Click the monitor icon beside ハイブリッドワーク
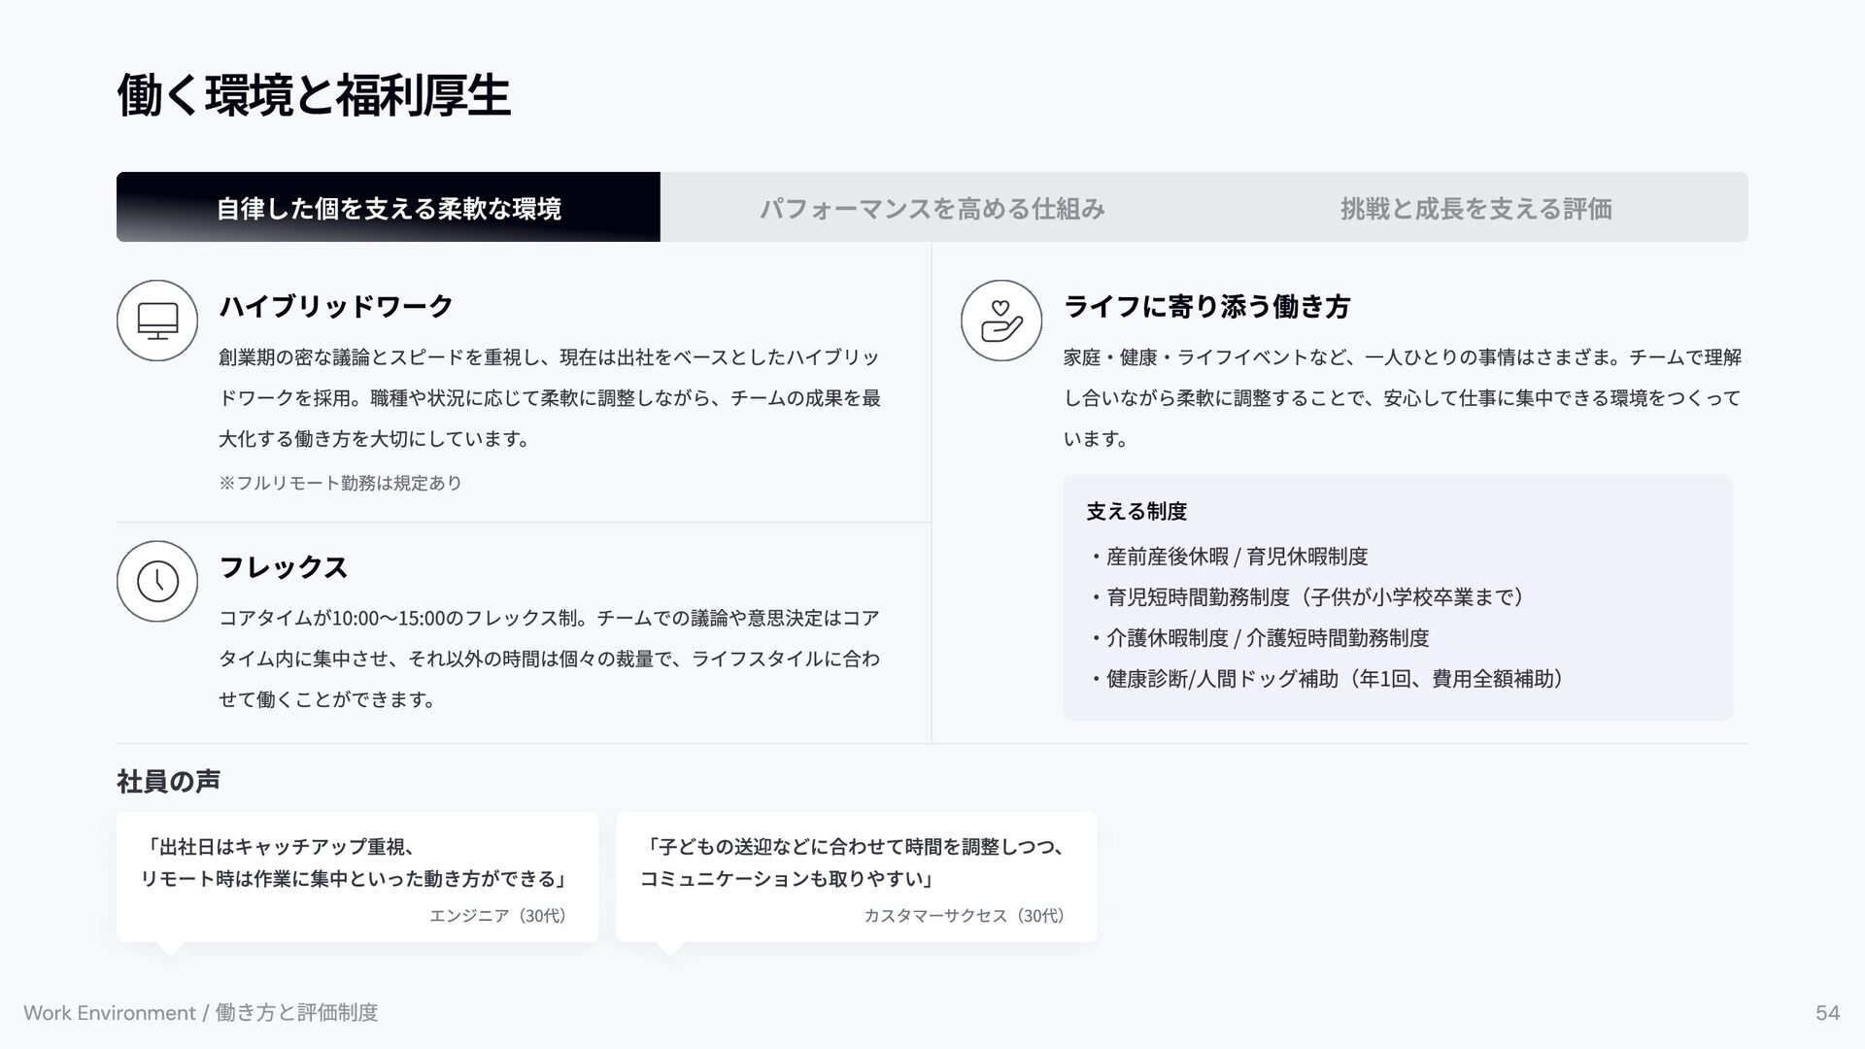The height and width of the screenshot is (1049, 1865). (157, 321)
